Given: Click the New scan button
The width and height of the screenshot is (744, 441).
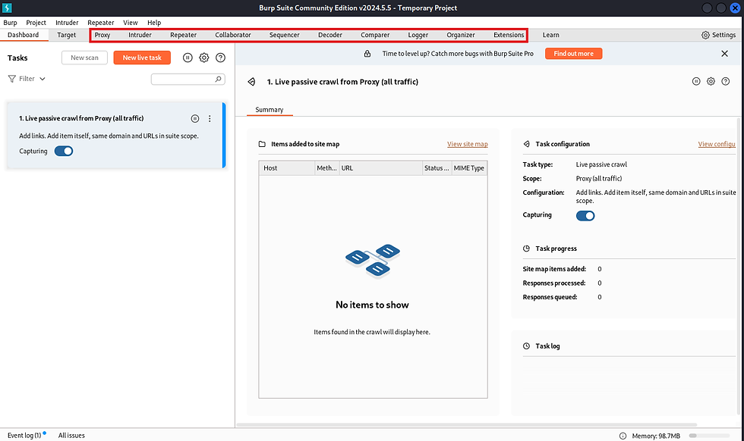Looking at the screenshot, I should coord(84,58).
